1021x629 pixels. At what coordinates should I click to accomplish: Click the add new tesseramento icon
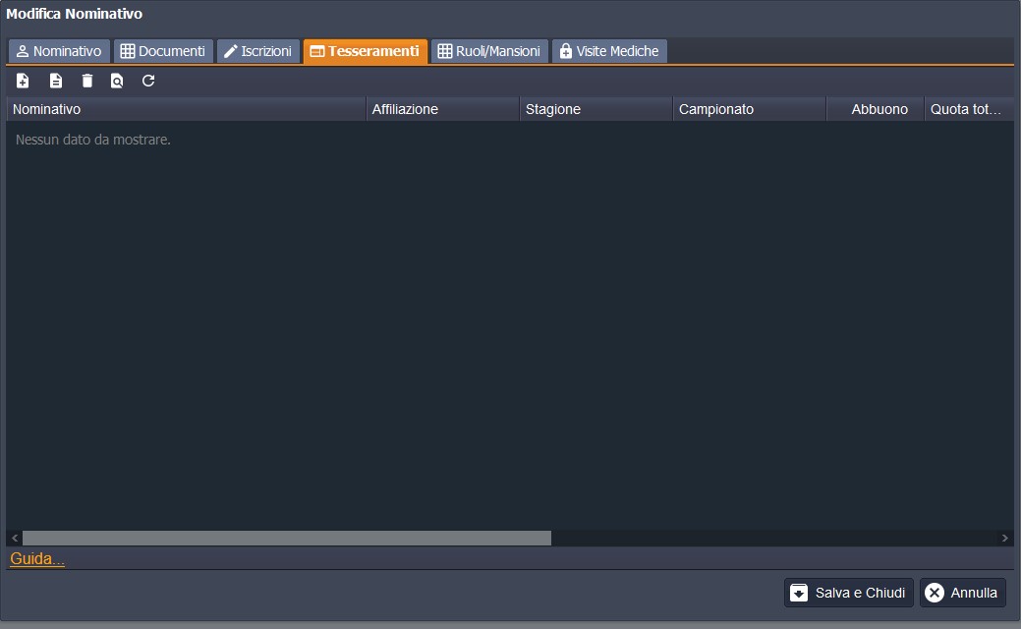(x=23, y=81)
